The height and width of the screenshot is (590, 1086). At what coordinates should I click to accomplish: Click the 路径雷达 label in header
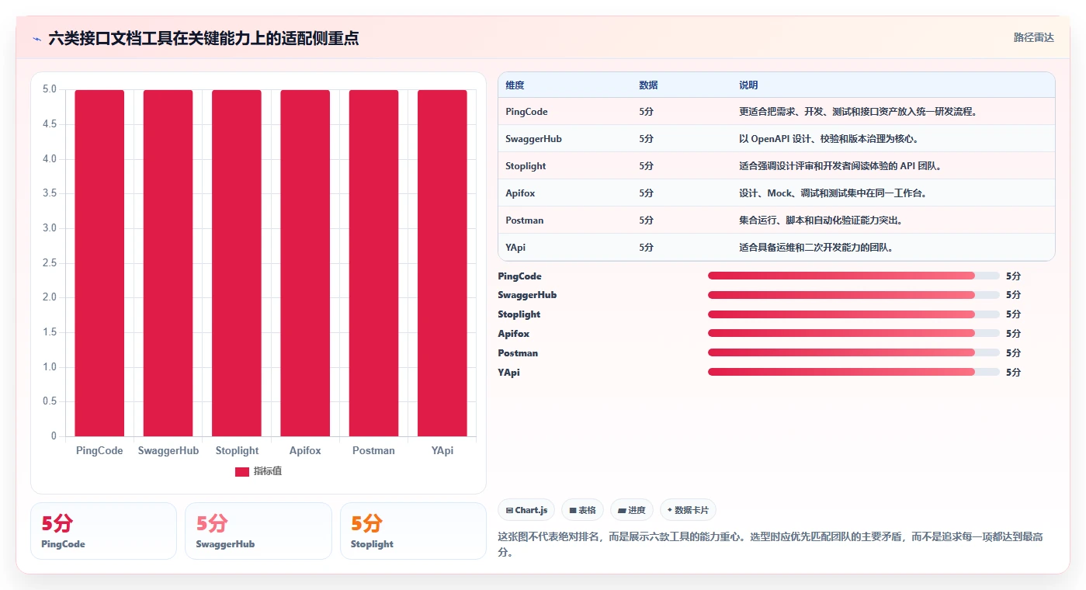click(x=1033, y=37)
